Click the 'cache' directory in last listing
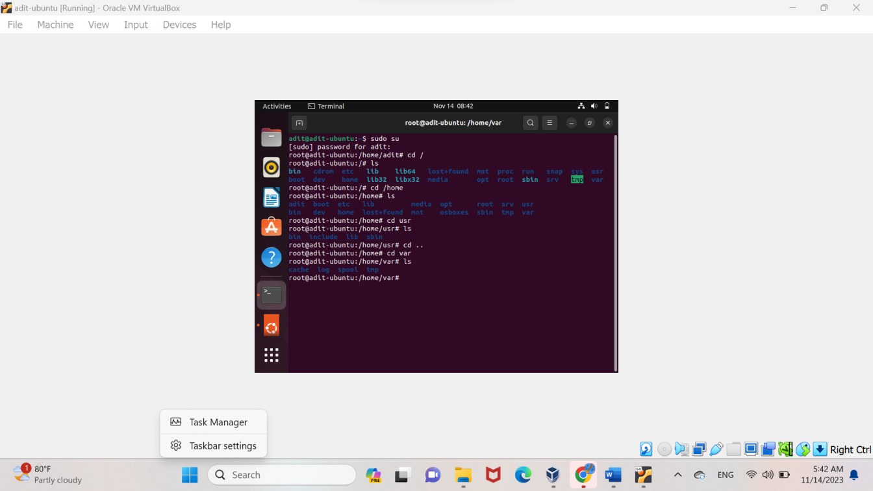Image resolution: width=873 pixels, height=491 pixels. (299, 270)
